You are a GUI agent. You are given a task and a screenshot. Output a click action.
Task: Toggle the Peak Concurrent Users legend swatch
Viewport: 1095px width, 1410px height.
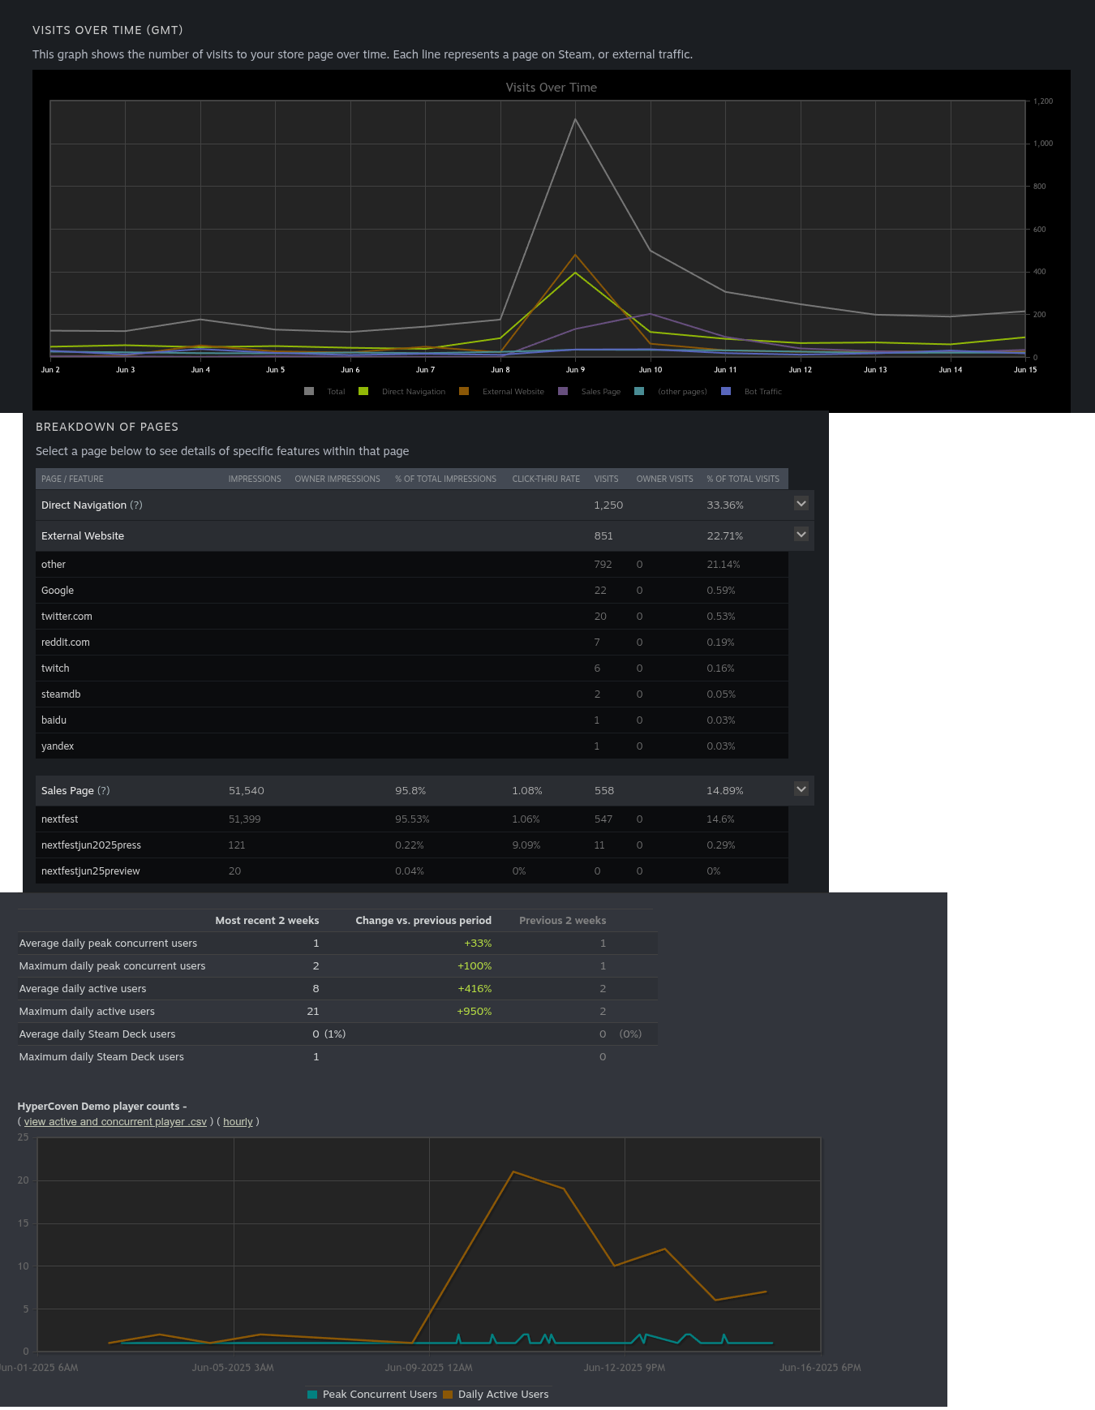pos(312,1395)
